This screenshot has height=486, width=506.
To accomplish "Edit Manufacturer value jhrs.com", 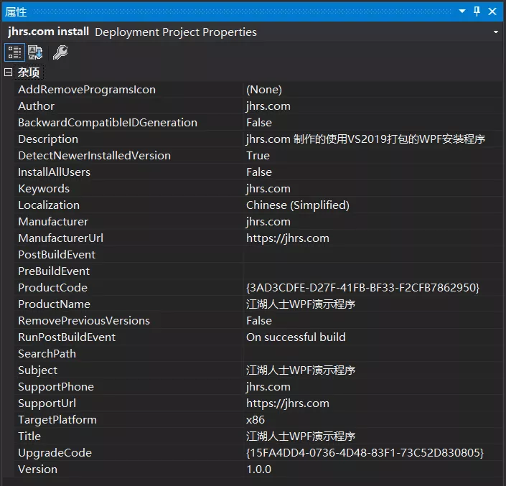I will point(268,221).
